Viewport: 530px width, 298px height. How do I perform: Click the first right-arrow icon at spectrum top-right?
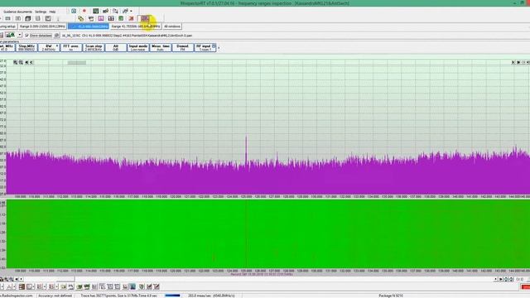tap(513, 63)
